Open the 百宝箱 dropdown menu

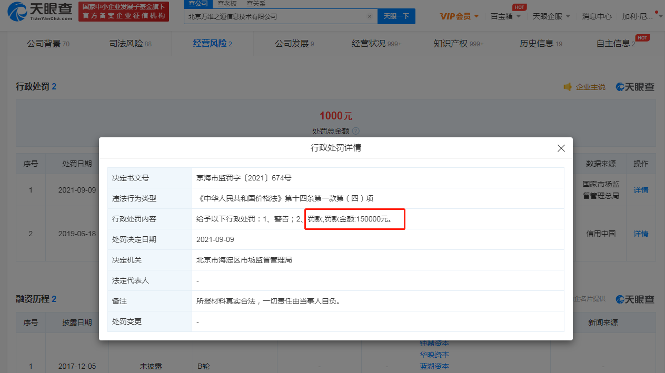pyautogui.click(x=505, y=16)
